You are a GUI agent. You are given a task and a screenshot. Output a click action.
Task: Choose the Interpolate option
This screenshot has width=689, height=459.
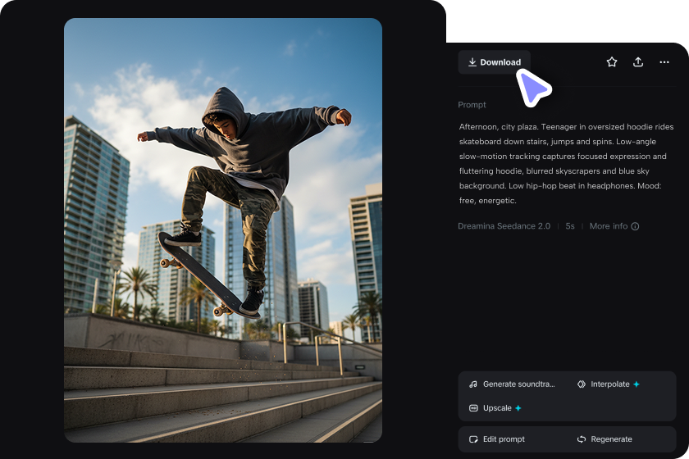point(608,384)
